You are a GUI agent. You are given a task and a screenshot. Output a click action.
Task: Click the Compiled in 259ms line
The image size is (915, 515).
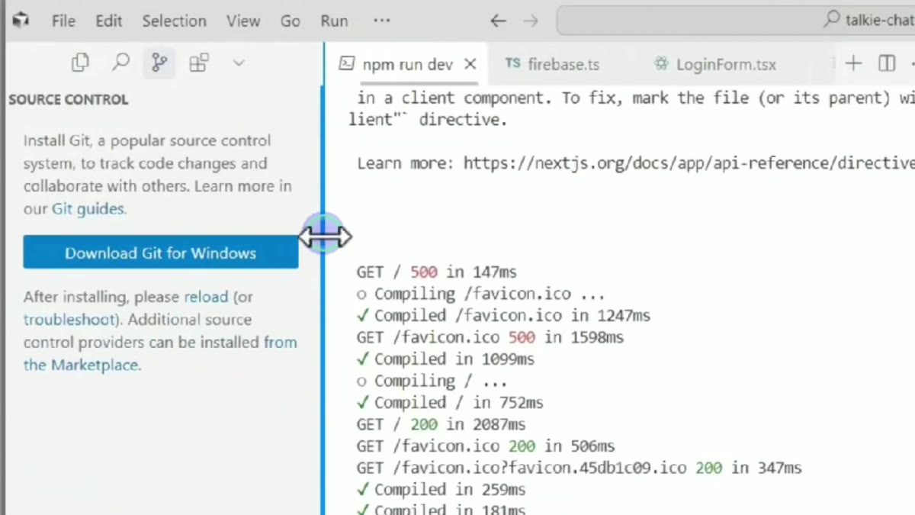click(441, 489)
